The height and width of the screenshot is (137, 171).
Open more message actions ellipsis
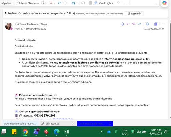pos(163,24)
